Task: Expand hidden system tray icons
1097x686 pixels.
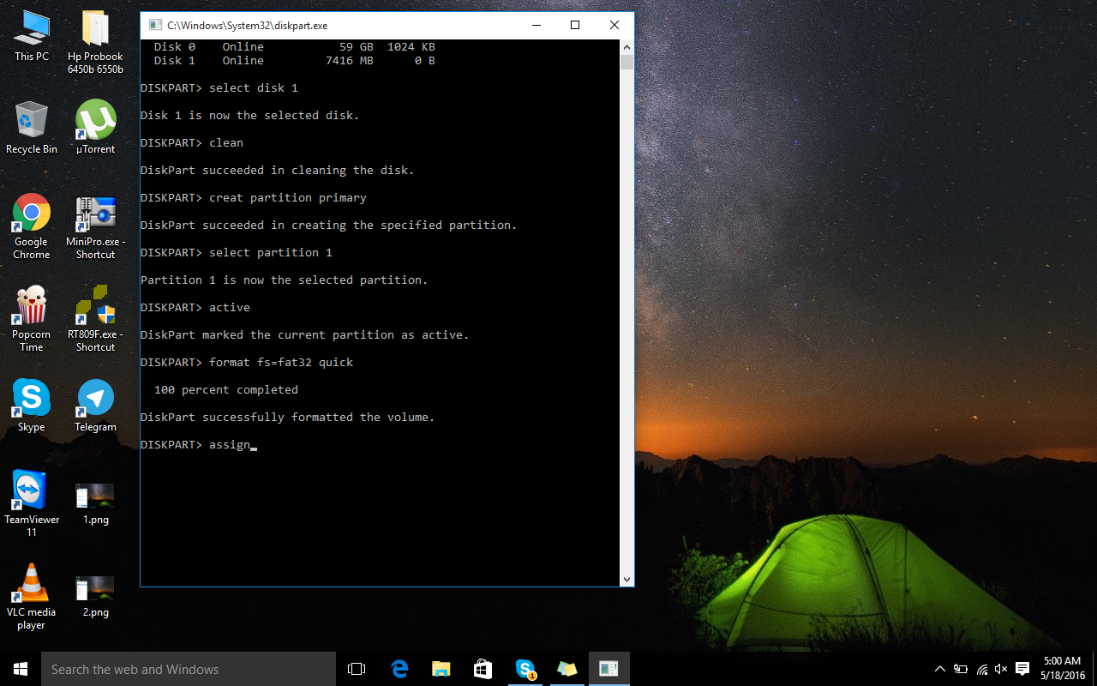Action: [x=940, y=669]
